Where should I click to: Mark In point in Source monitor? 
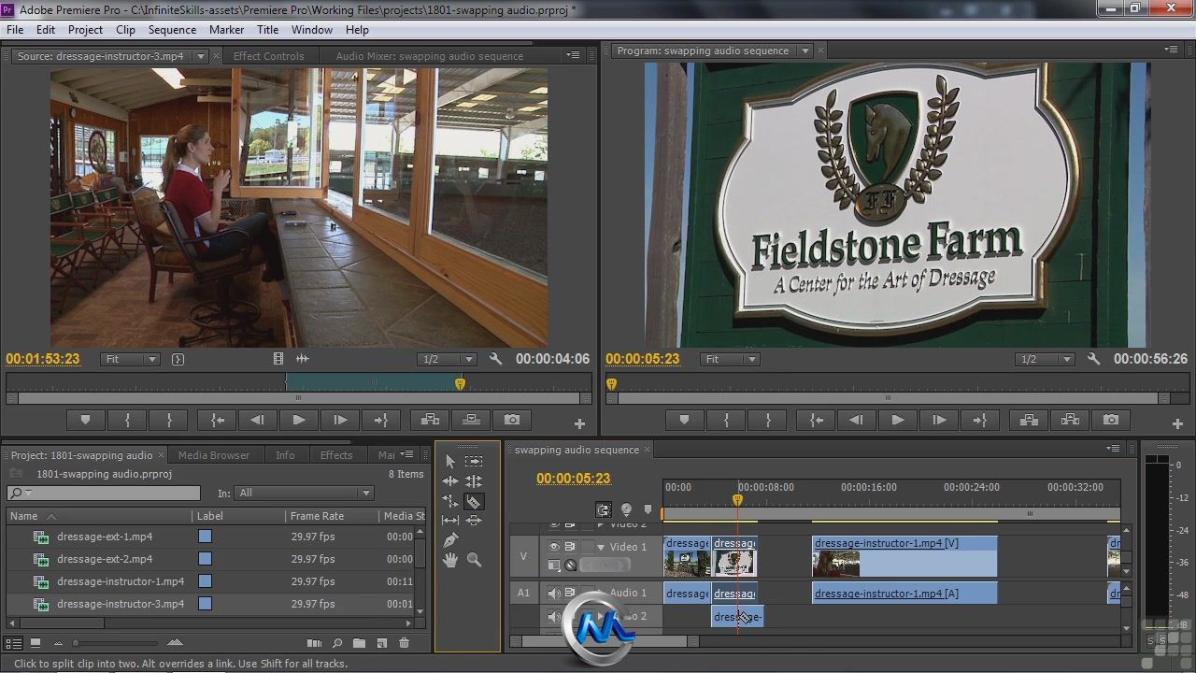point(128,421)
